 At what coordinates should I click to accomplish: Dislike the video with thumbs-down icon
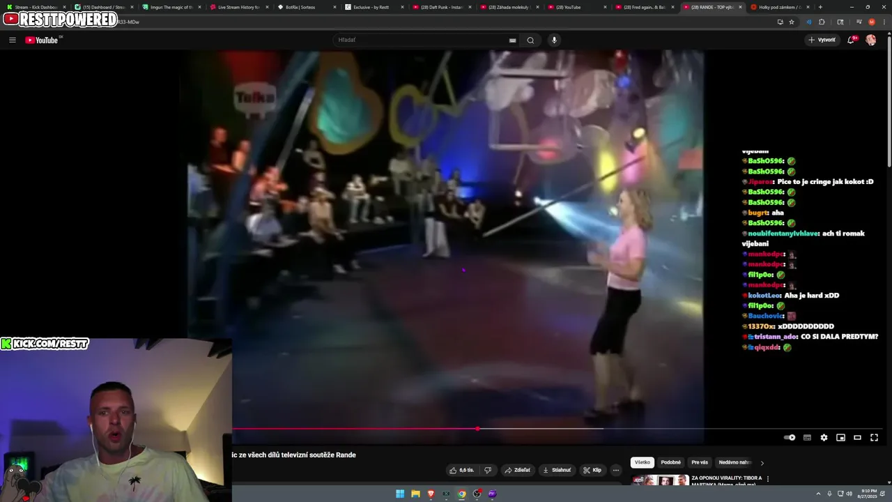[488, 470]
